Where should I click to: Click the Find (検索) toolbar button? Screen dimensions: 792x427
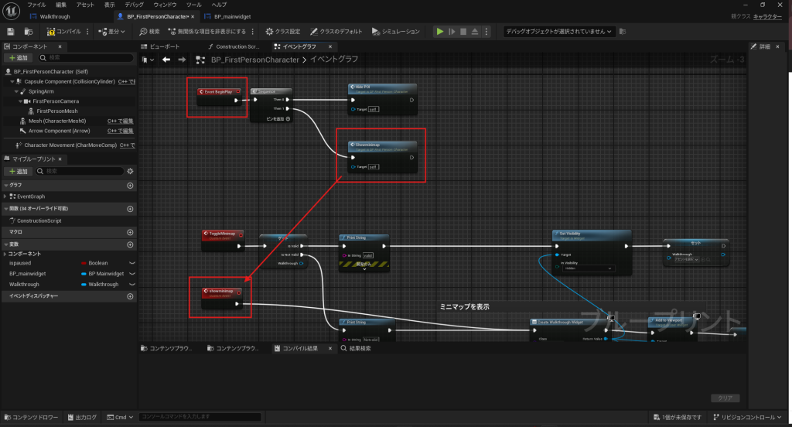(149, 32)
